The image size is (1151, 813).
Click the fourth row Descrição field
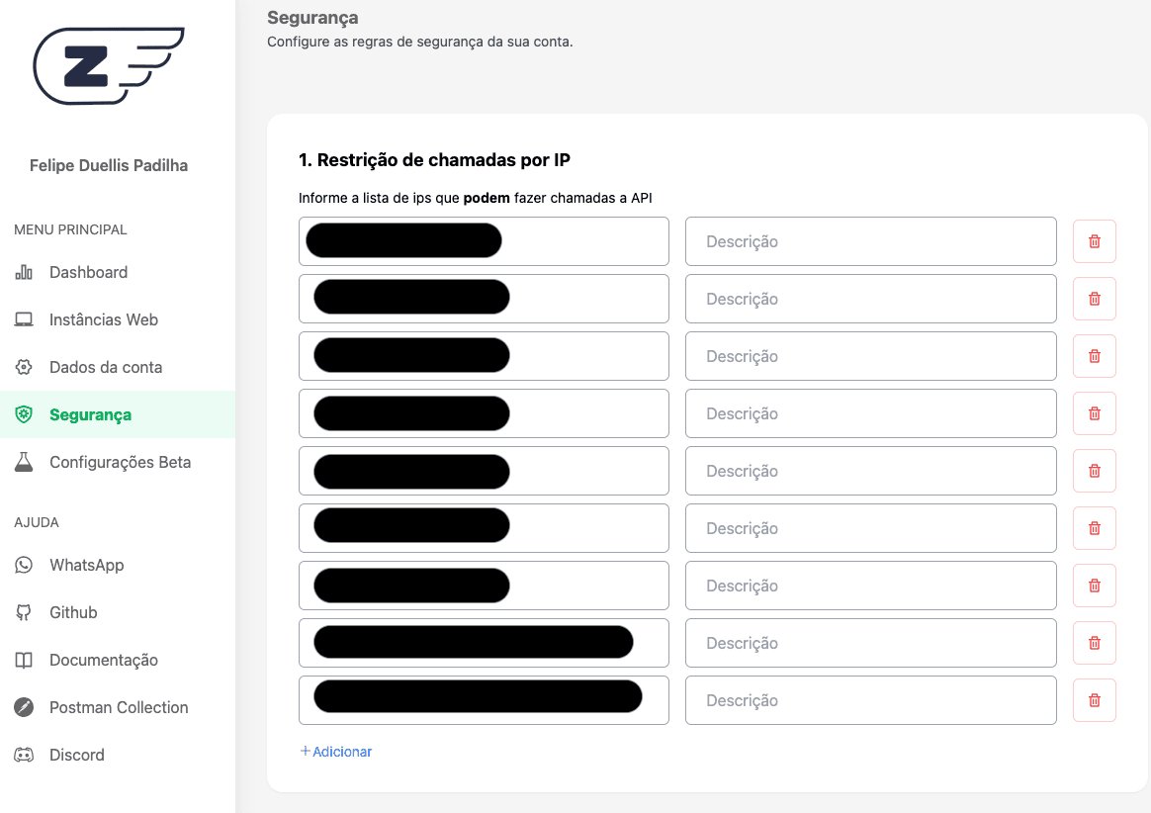(870, 413)
